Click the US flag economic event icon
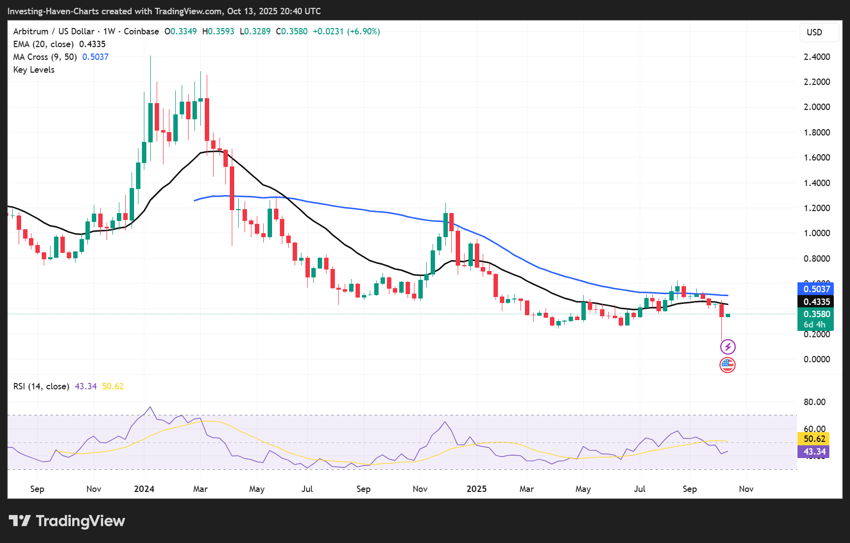 click(x=727, y=365)
